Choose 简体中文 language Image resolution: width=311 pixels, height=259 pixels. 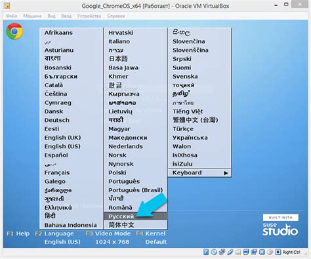pyautogui.click(x=121, y=225)
